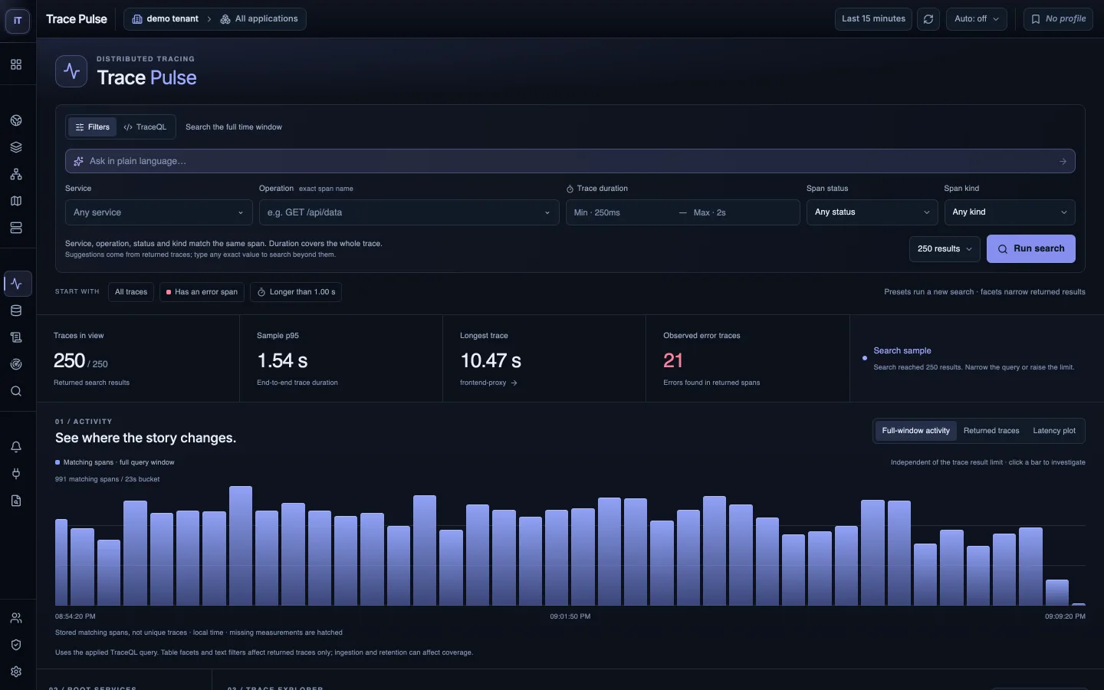
Task: Submit the plain language query arrow
Action: click(x=1063, y=161)
